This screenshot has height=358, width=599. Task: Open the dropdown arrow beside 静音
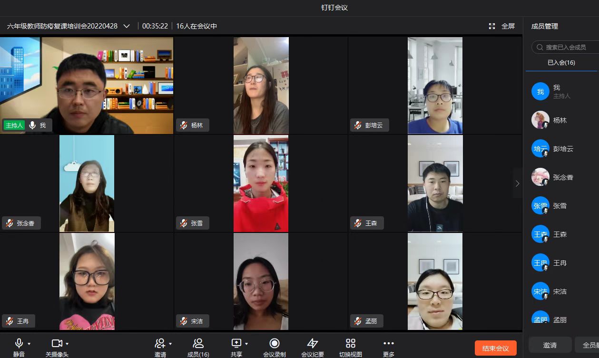point(29,344)
